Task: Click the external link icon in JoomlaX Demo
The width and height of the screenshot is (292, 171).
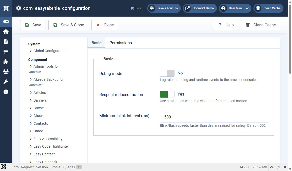Action: coord(188,8)
